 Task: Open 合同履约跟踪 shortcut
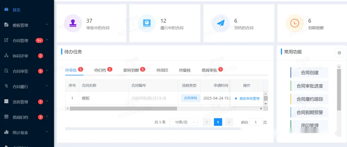coord(309,99)
